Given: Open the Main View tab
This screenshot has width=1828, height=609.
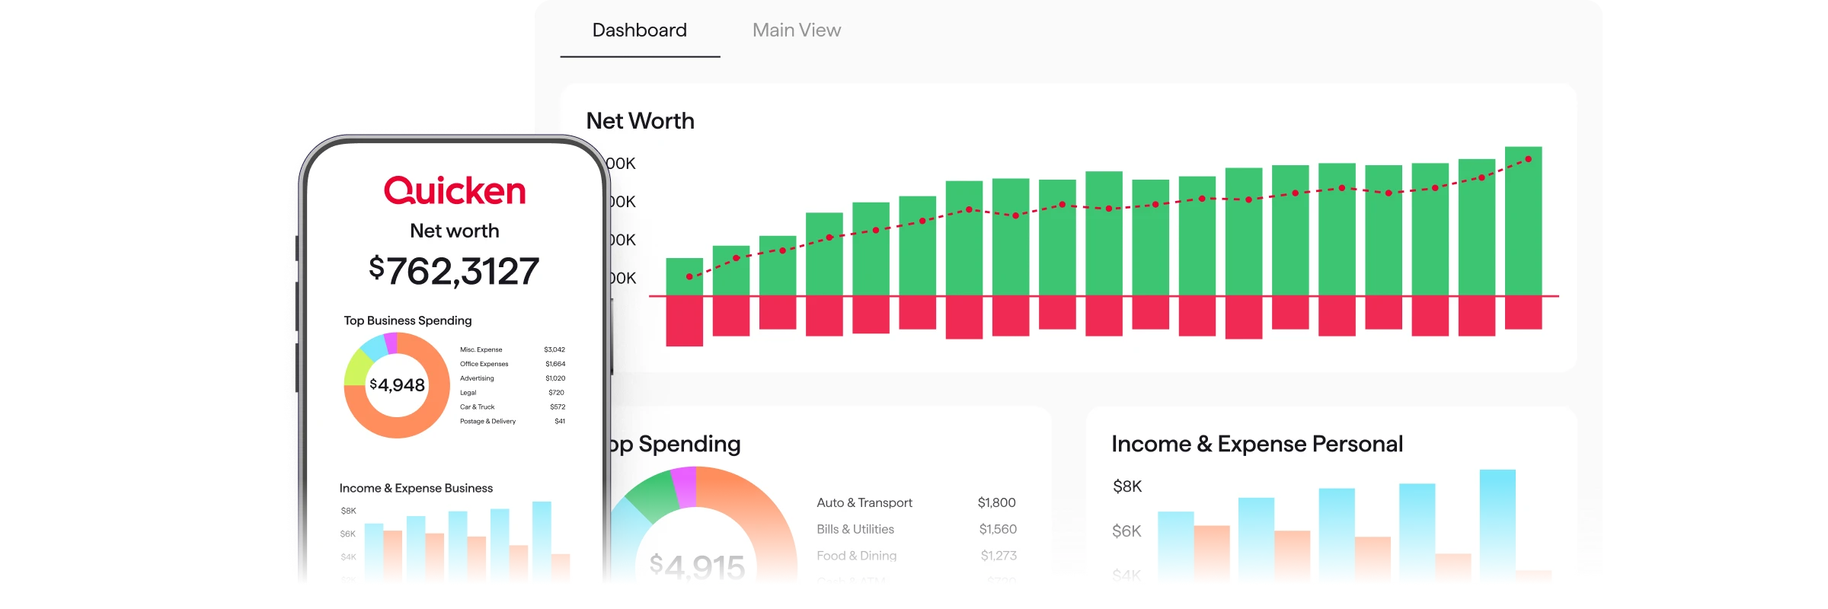Looking at the screenshot, I should pyautogui.click(x=797, y=30).
